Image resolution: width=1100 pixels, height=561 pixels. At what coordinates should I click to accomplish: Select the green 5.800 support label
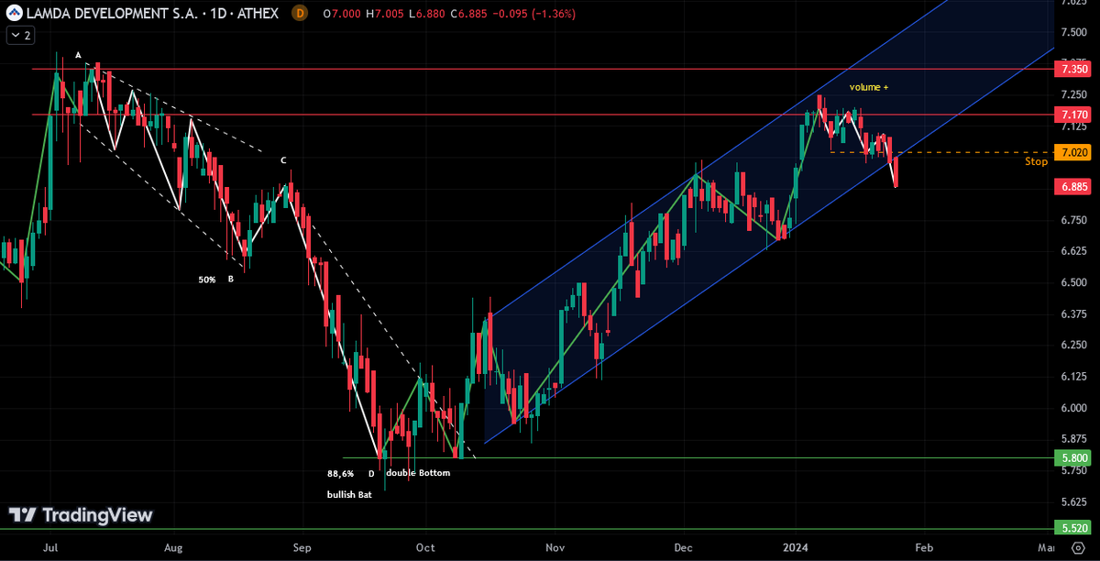tap(1074, 457)
